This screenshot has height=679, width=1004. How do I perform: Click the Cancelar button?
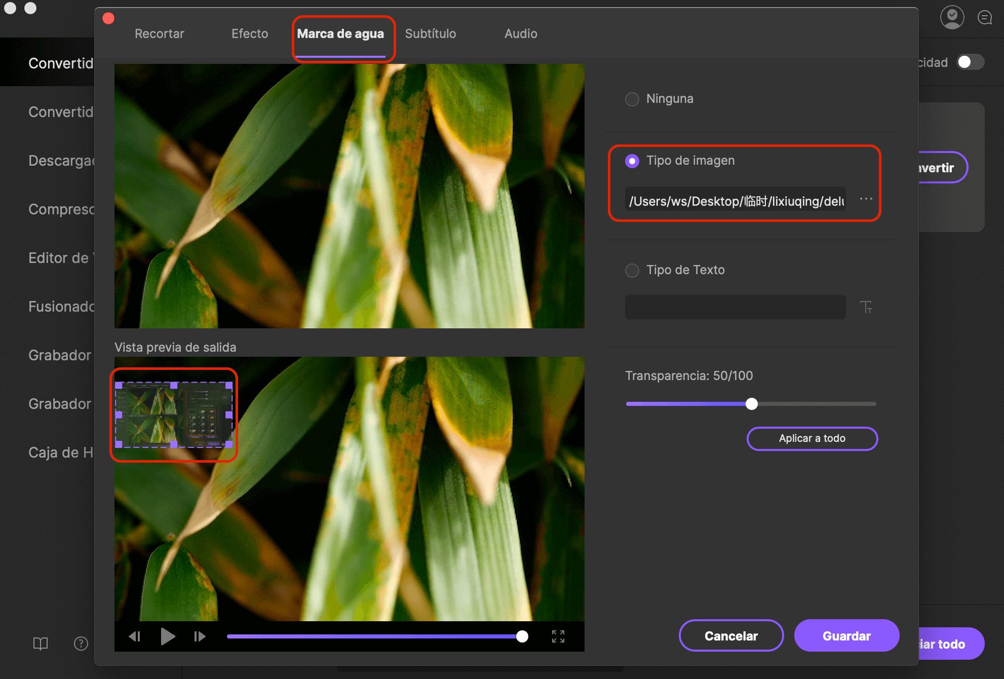731,636
